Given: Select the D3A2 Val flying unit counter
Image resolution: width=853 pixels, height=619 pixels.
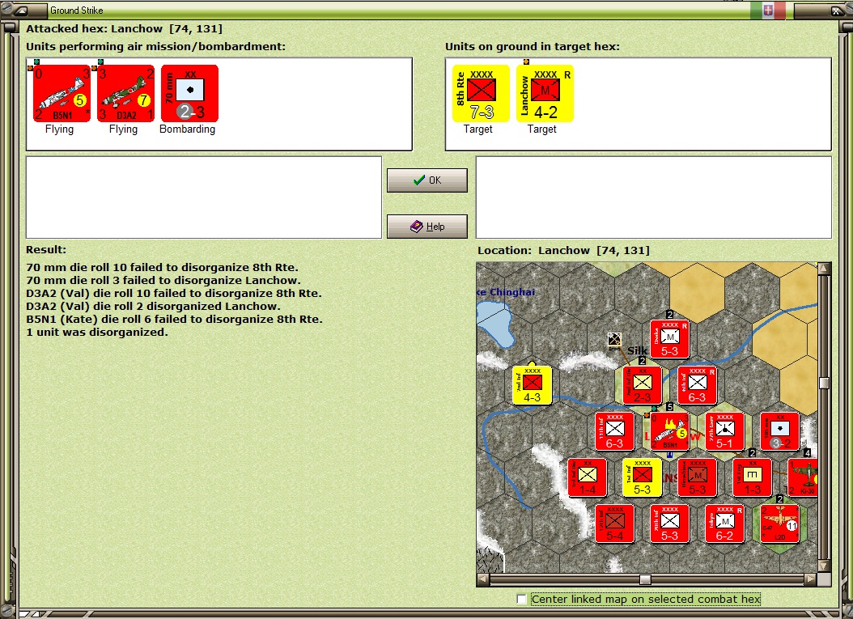Looking at the screenshot, I should tap(125, 94).
